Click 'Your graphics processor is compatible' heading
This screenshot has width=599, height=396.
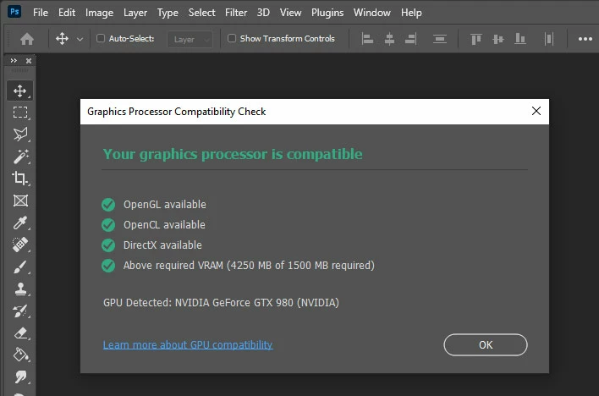click(233, 154)
